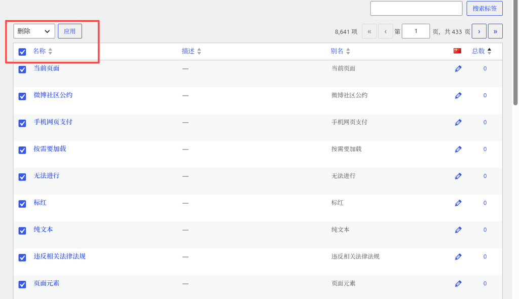519x299 pixels.
Task: Click the 总数 column header link
Action: 478,51
